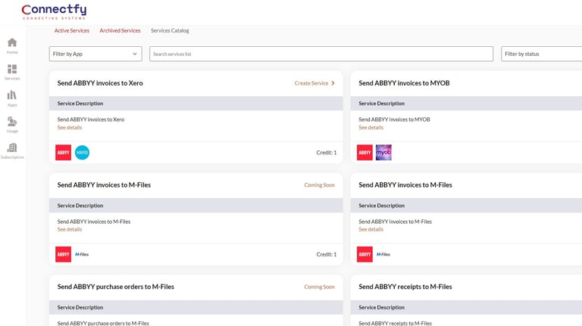Screen dimensions: 582x326
Task: Click the M-Files logo in the right M-Files card
Action: point(383,254)
